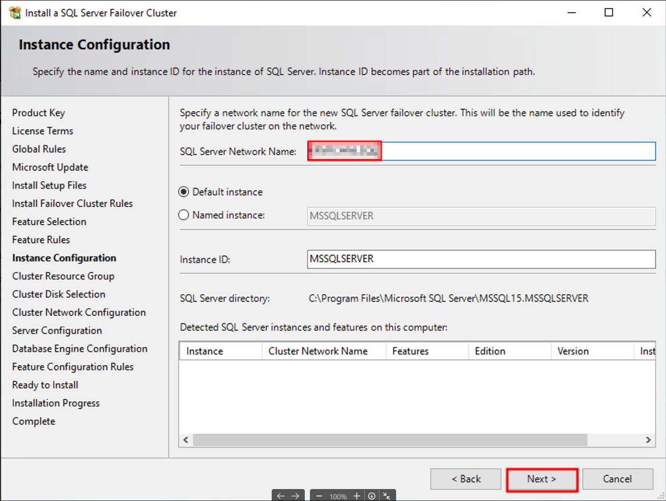Select the Named instance radio button
The height and width of the screenshot is (501, 666).
(184, 215)
